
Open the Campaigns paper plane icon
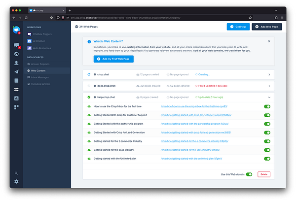point(16,71)
